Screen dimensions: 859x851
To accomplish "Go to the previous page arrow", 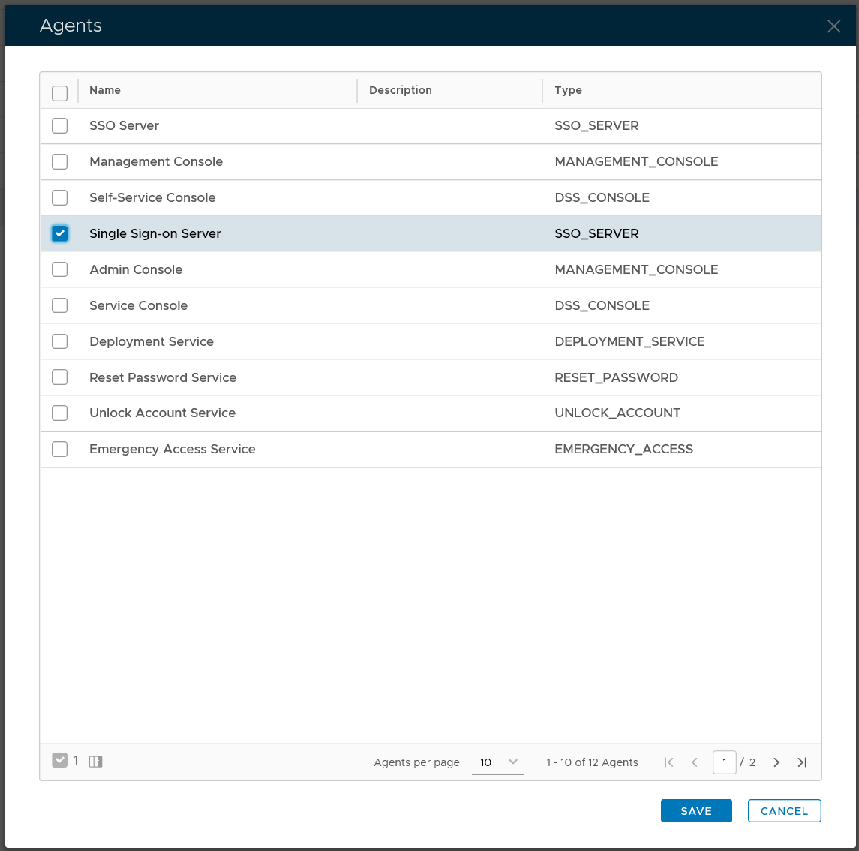I will point(695,762).
